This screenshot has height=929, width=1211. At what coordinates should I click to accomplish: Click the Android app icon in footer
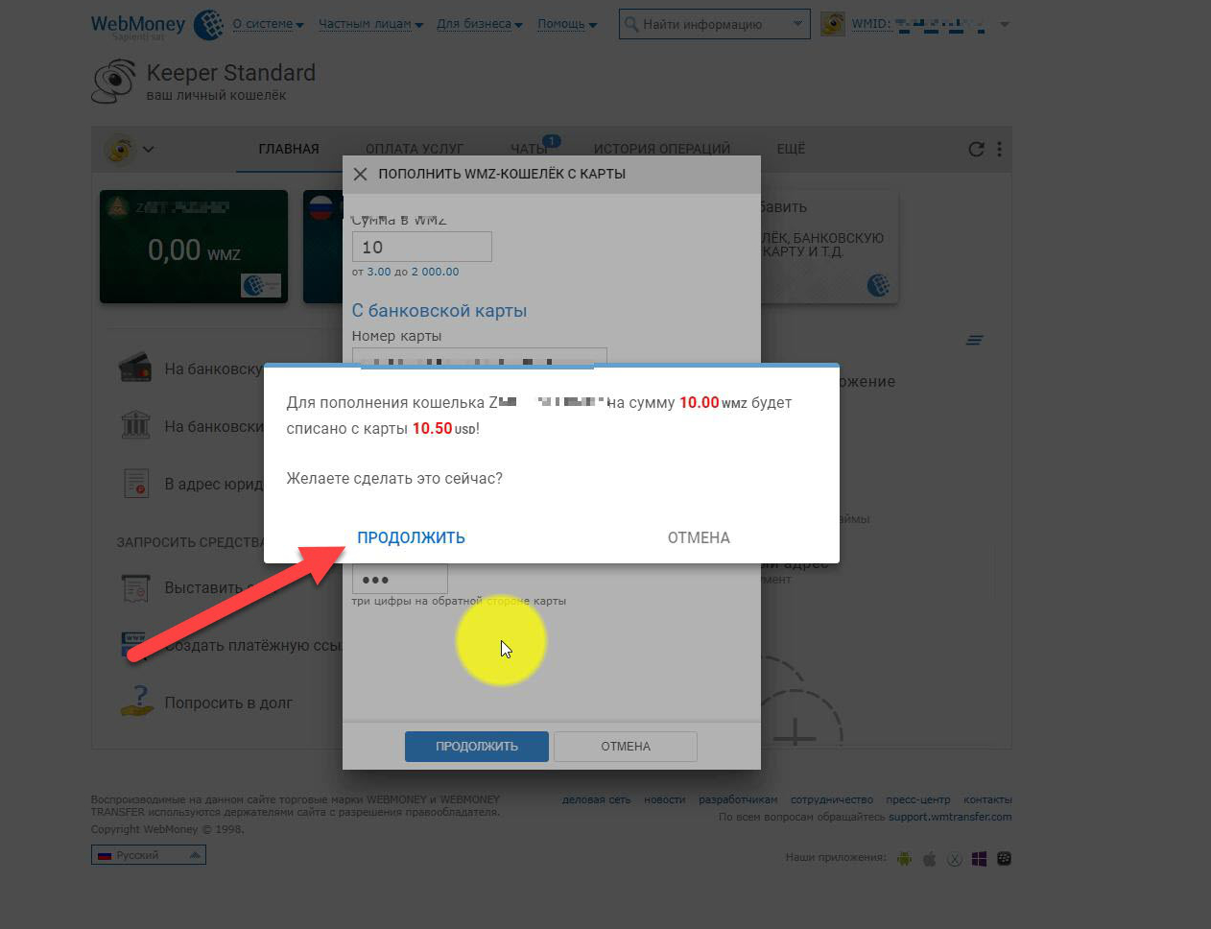coord(904,858)
